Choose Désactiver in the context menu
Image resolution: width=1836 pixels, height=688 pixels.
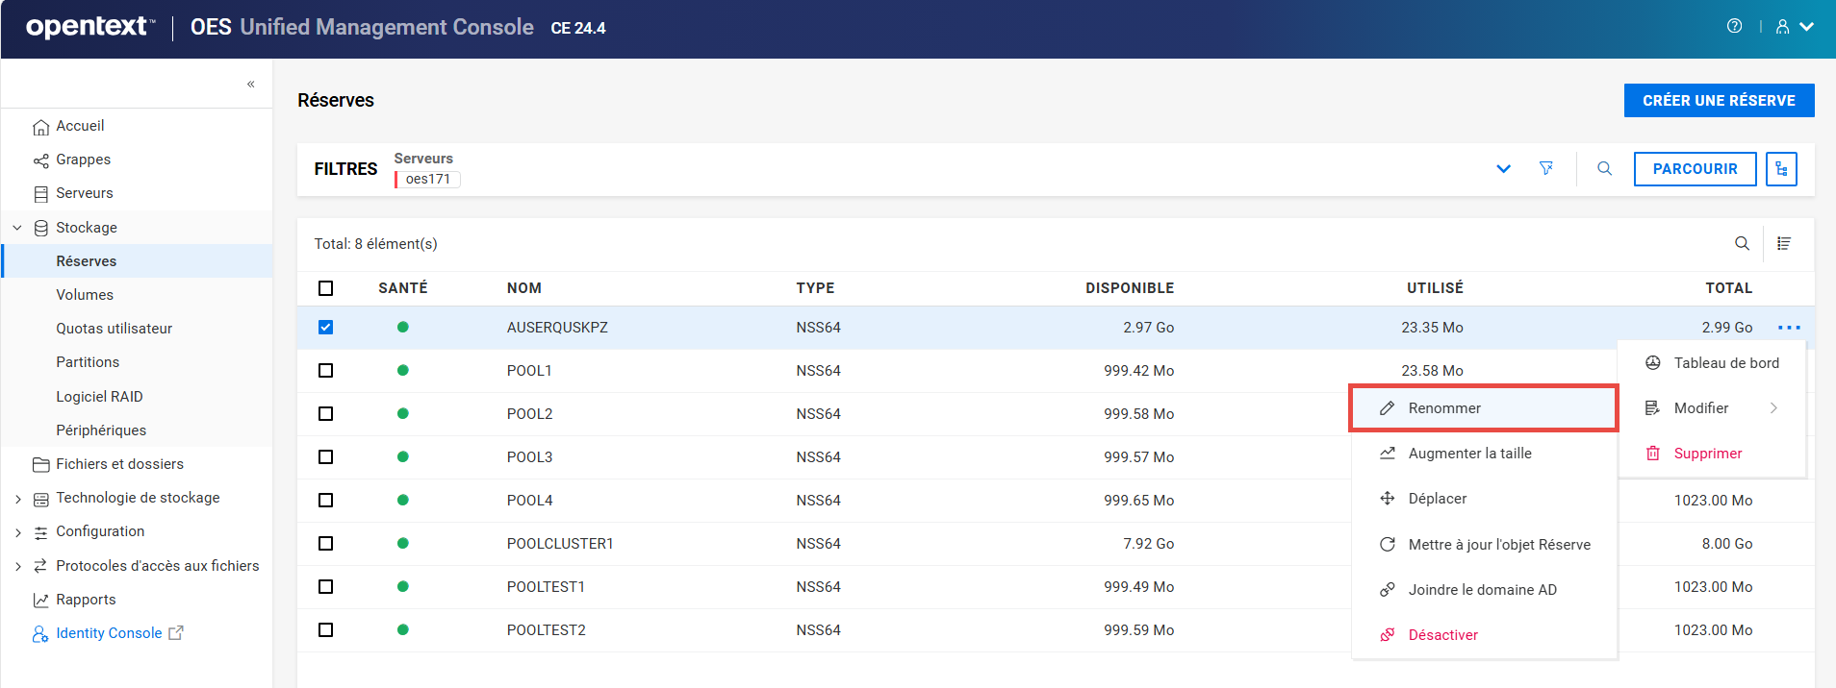1442,635
